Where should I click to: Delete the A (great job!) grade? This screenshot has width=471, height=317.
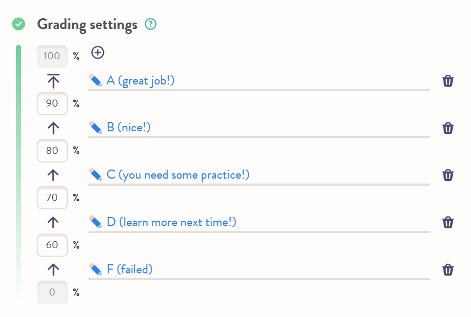[448, 81]
